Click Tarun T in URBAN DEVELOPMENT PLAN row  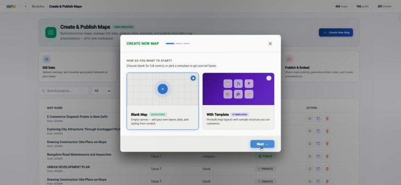pos(156,169)
